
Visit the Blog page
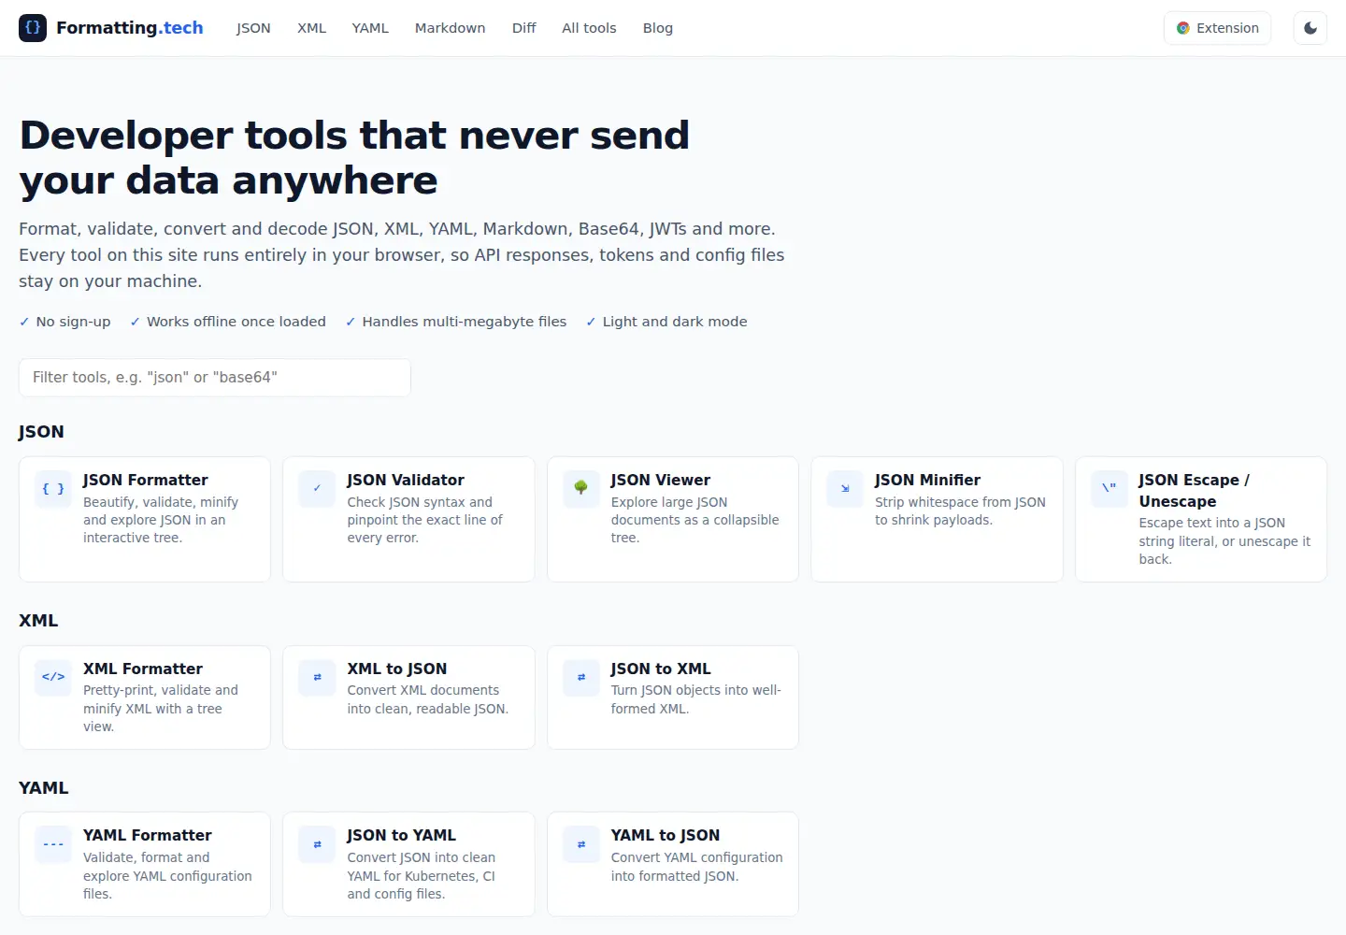657,28
